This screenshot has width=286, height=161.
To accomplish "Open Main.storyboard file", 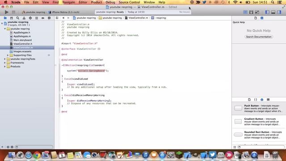I will [22, 40].
